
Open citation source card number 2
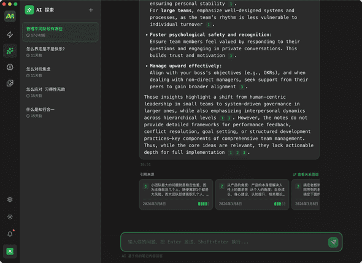point(252,194)
